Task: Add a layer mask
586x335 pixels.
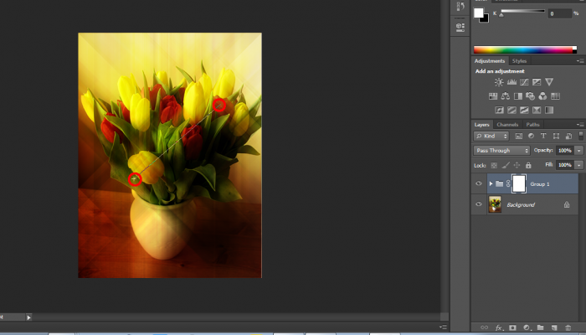Action: click(512, 327)
